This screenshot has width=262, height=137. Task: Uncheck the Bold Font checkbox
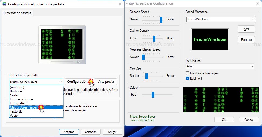point(188,78)
